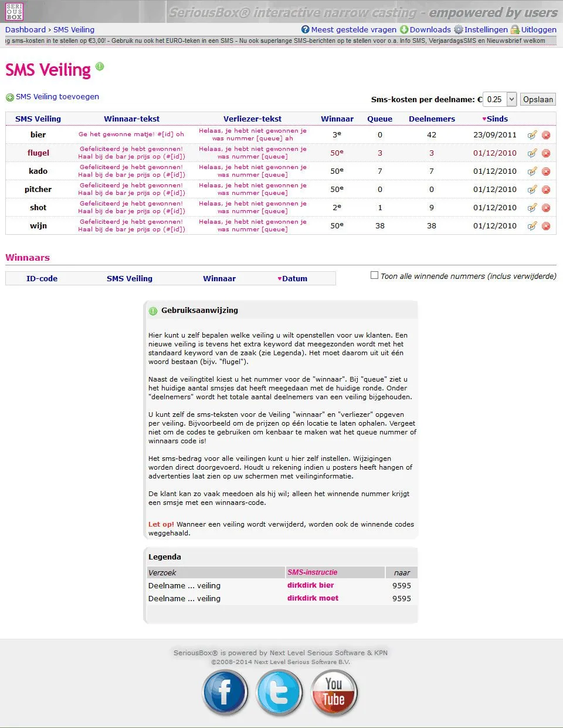
Task: Click the wijn auction name
Action: (38, 225)
